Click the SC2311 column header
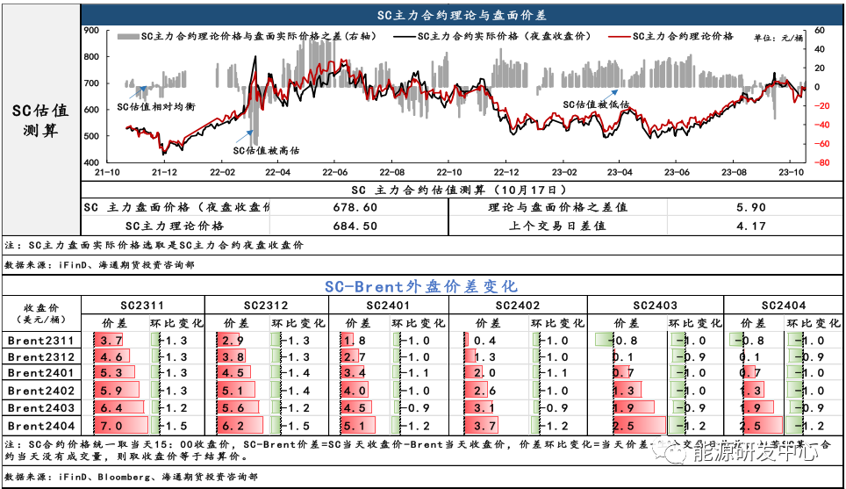 (x=142, y=306)
